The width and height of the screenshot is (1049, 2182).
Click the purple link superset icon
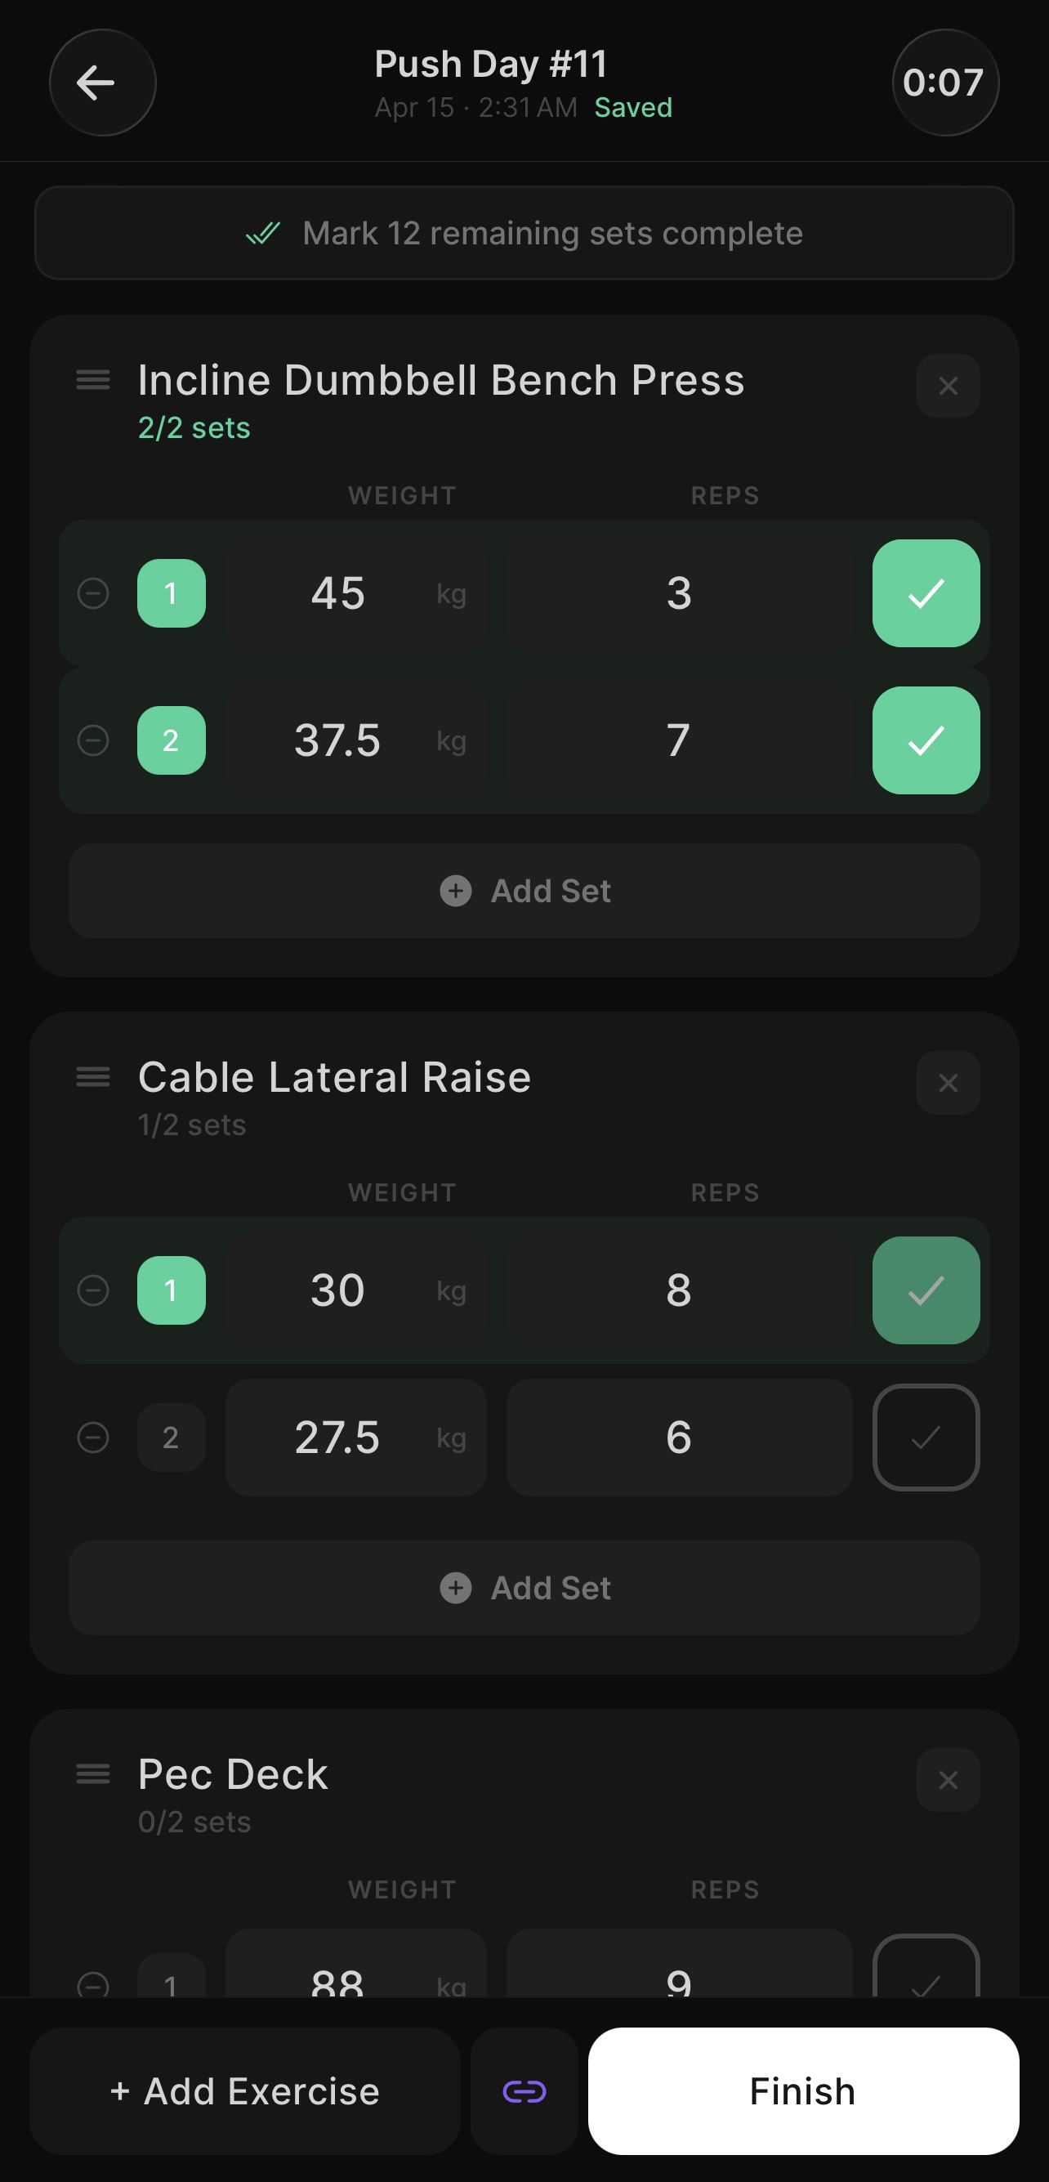click(x=524, y=2092)
